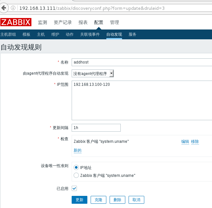Open the 管理 top menu
The width and height of the screenshot is (212, 208).
tap(115, 22)
